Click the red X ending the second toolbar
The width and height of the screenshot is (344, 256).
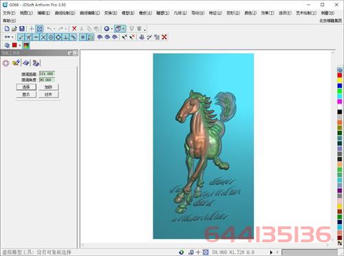pyautogui.click(x=164, y=37)
